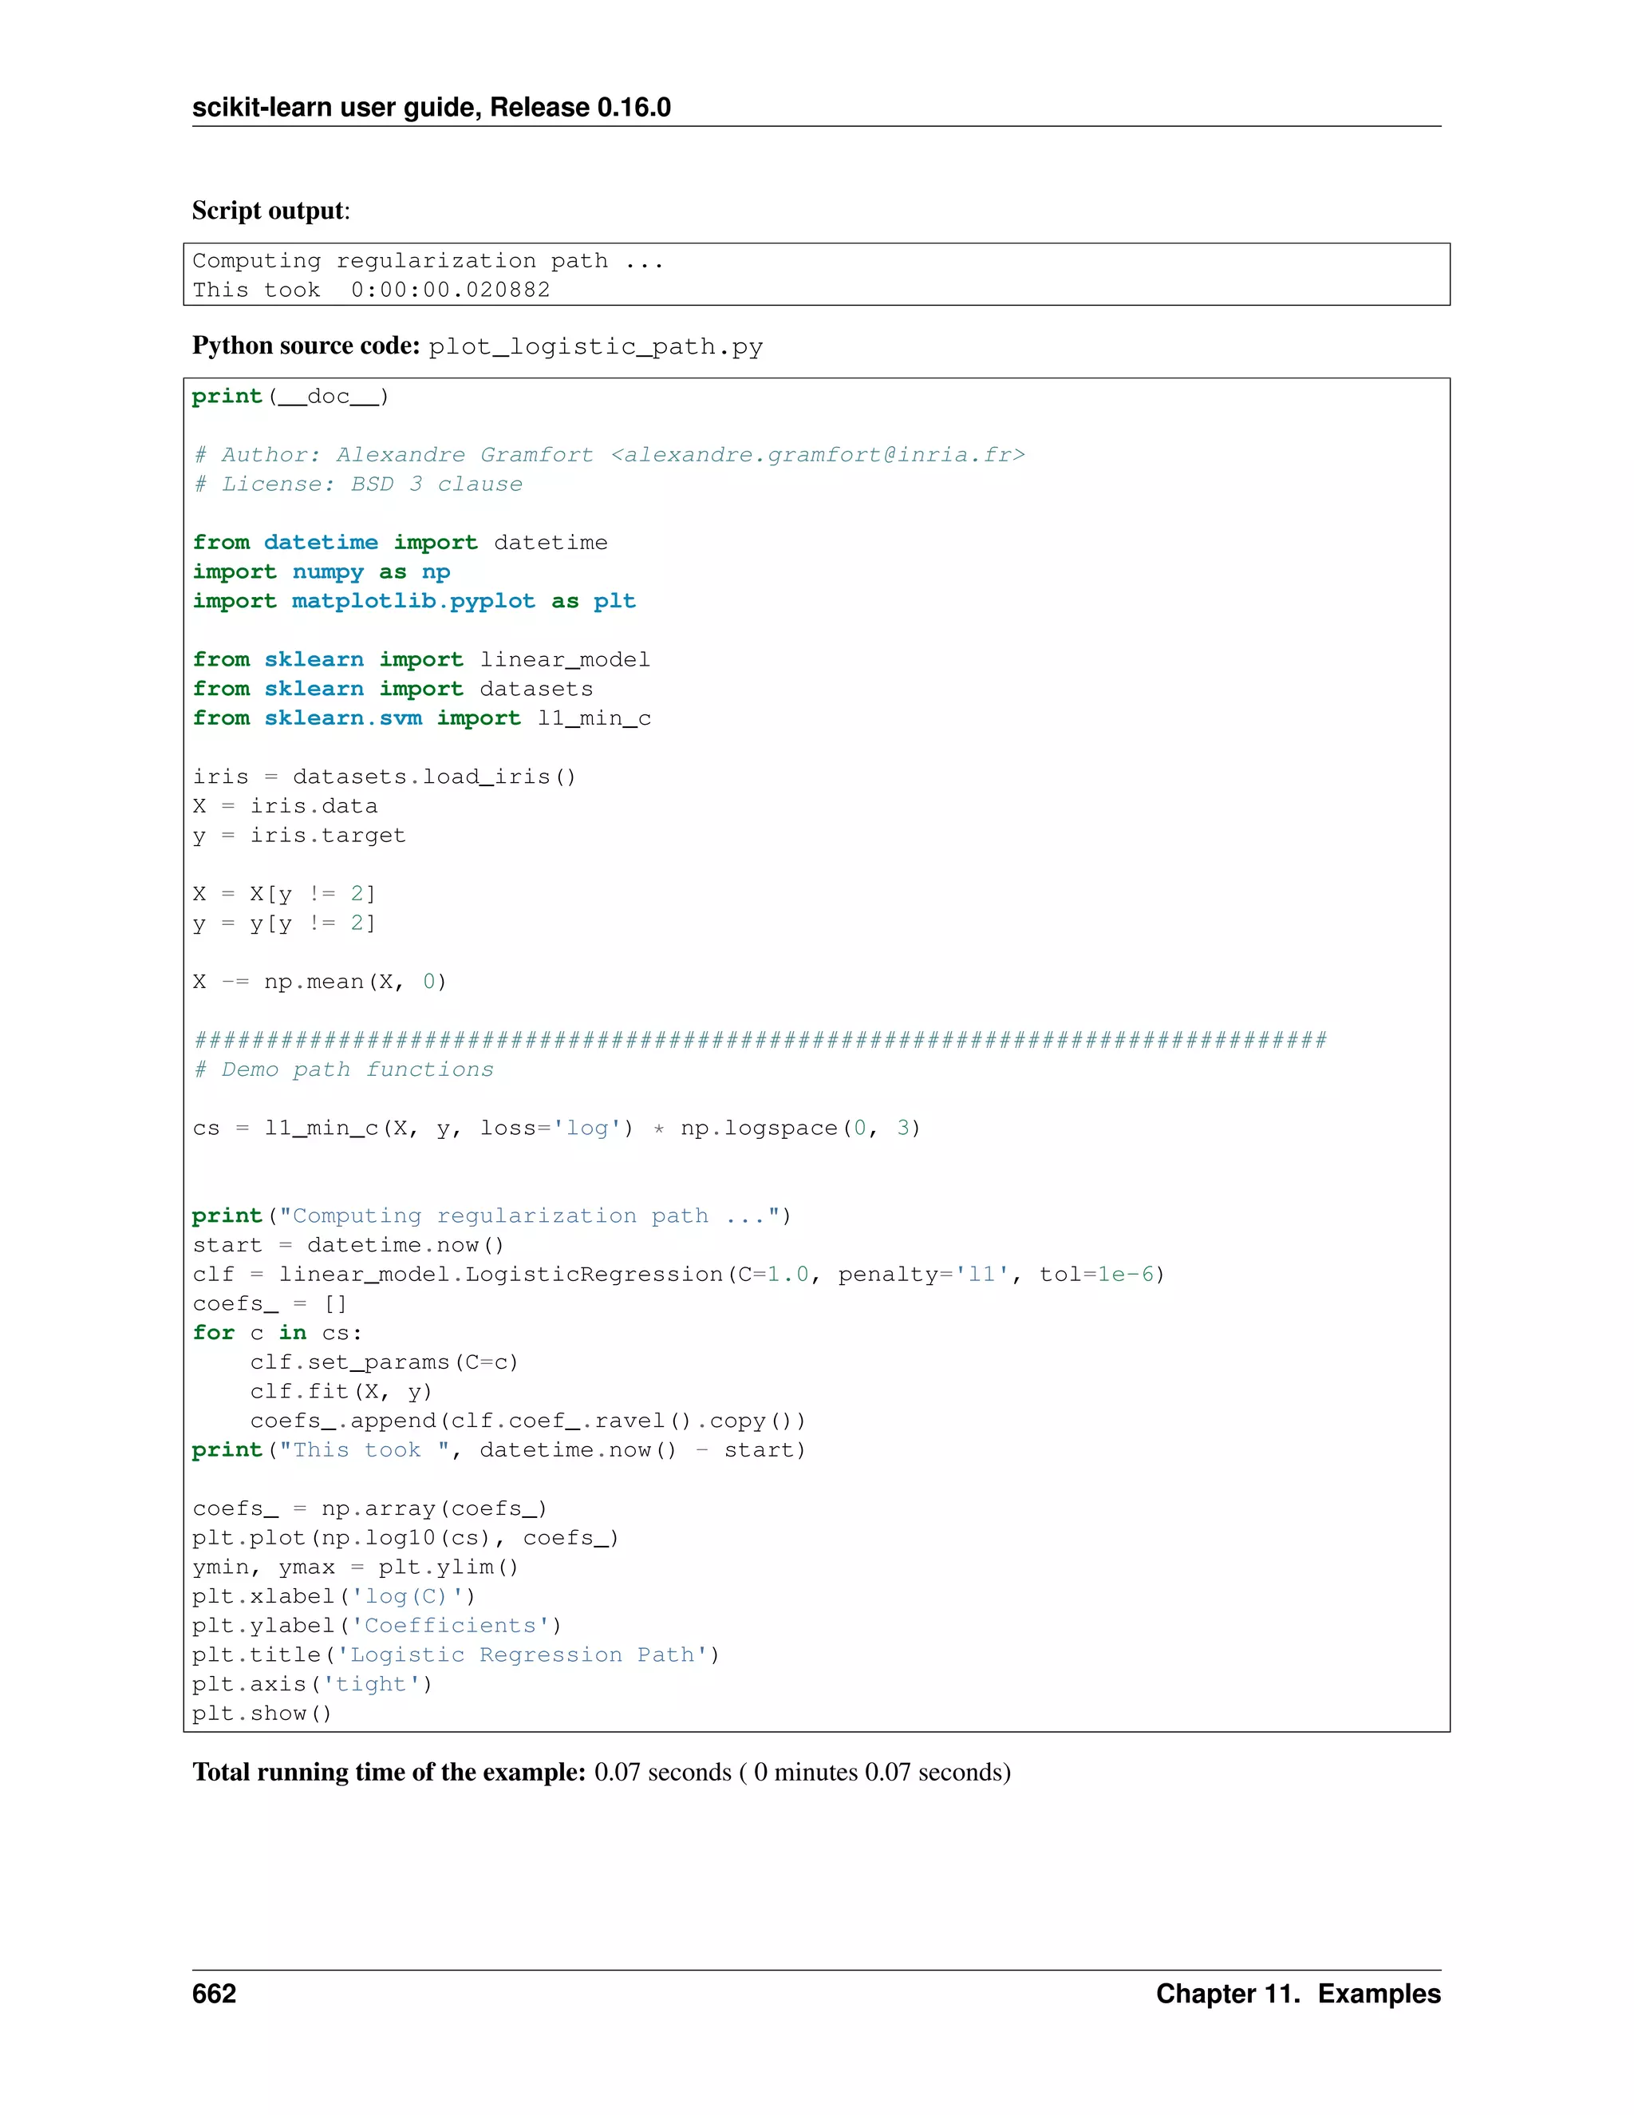Click the 'clf.fit(X, y)' line

(341, 1392)
